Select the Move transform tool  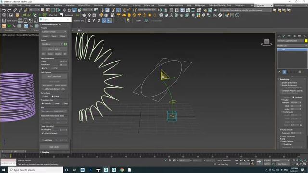pos(64,10)
